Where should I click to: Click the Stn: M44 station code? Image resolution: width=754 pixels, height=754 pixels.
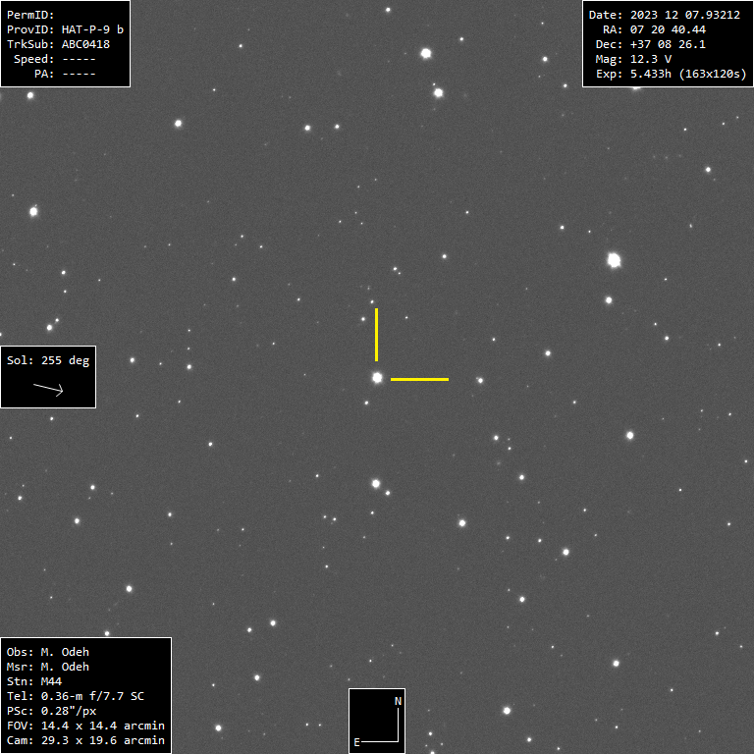[34, 681]
